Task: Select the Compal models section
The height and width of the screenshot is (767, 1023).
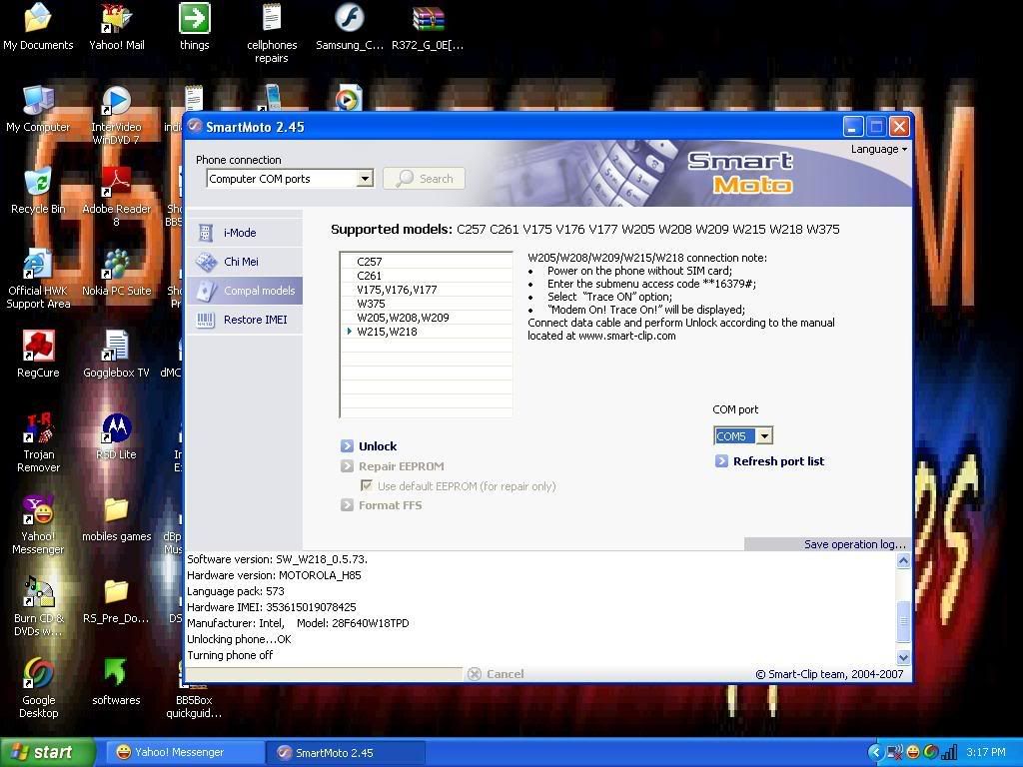Action: pos(245,291)
